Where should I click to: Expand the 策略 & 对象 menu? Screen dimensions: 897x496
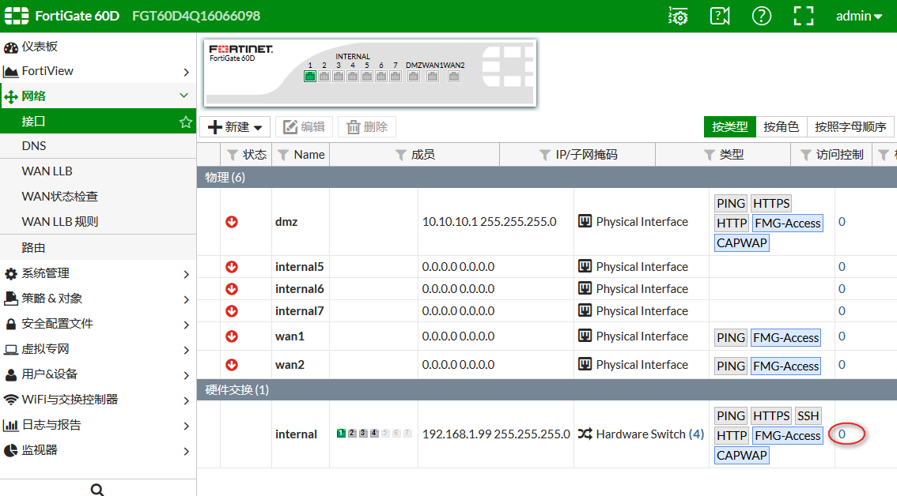[x=98, y=299]
